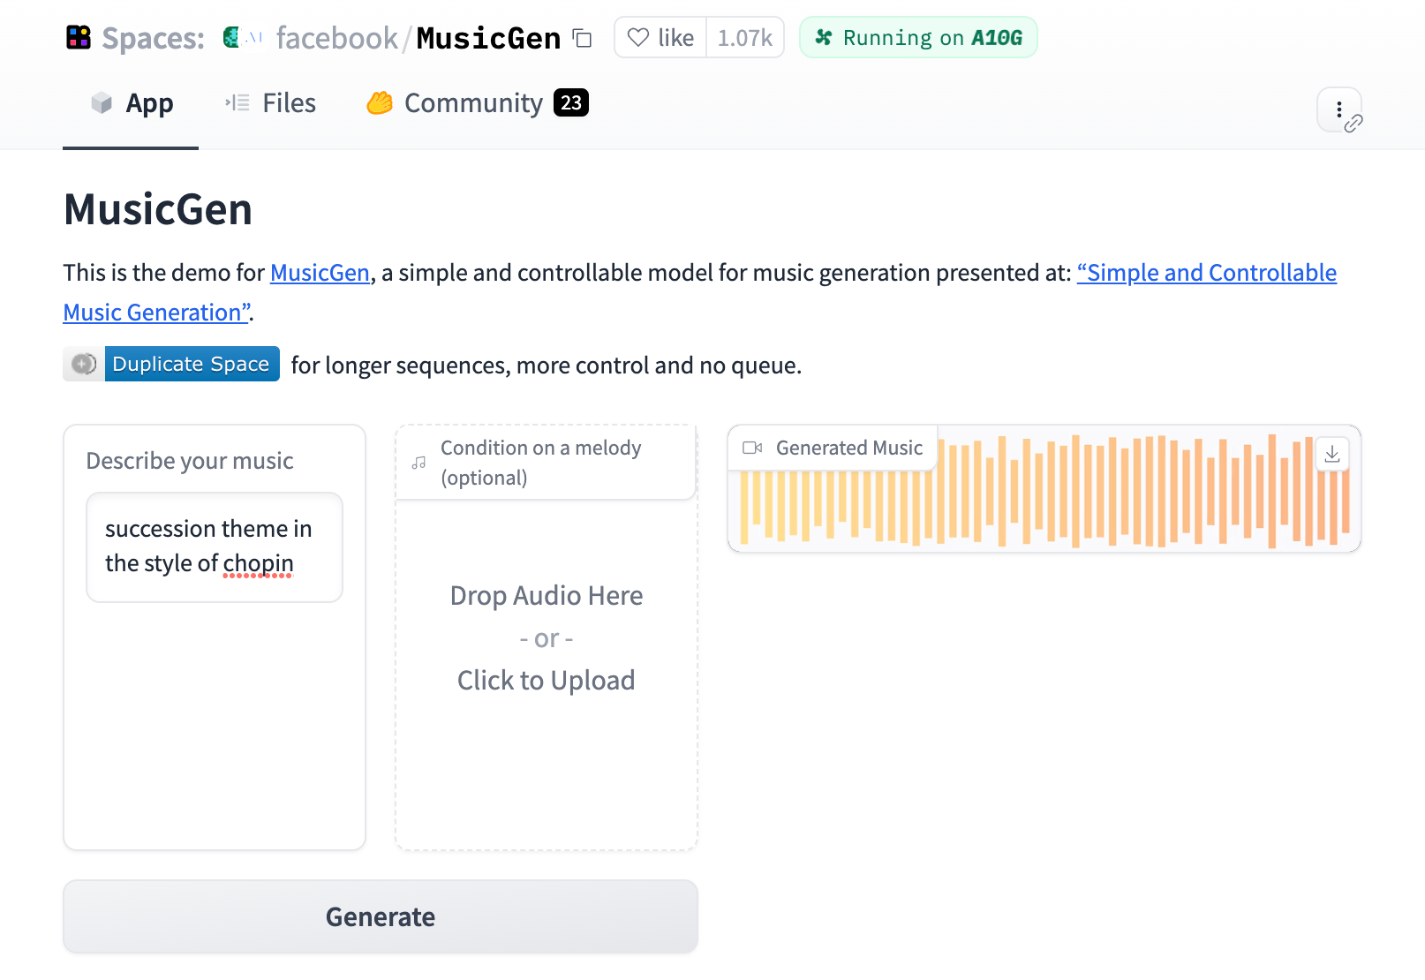The image size is (1425, 980).
Task: Click the Generated Music label
Action: [849, 448]
